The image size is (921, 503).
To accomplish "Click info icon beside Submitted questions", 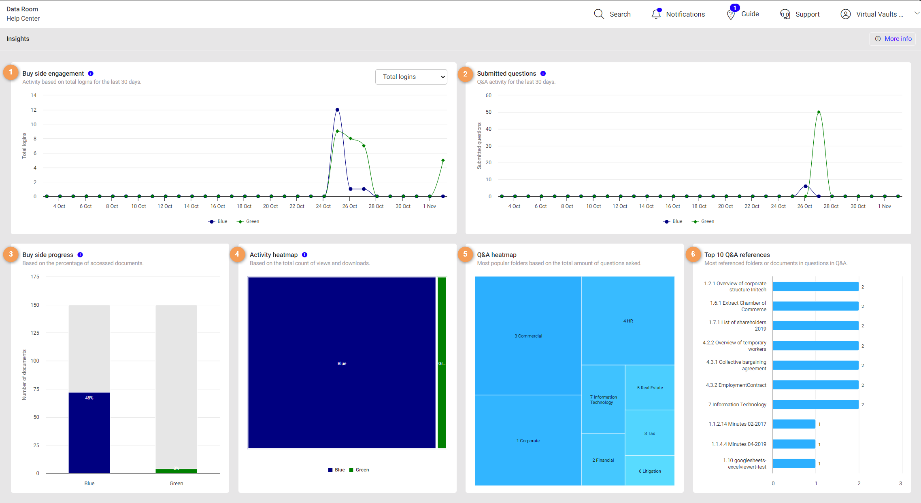I will coord(543,74).
